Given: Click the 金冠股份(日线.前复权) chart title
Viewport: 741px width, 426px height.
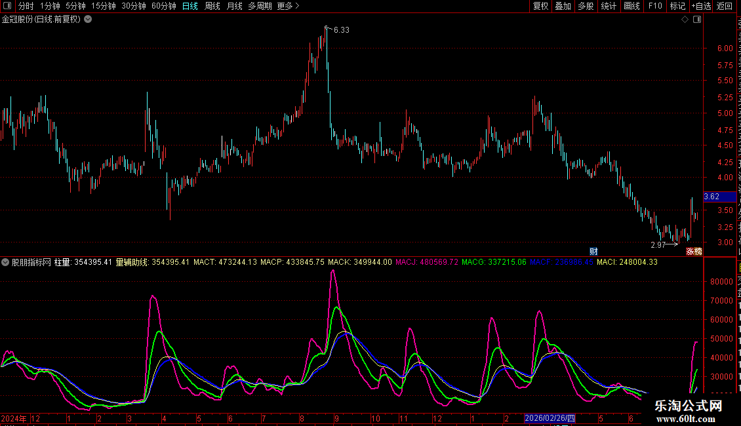Looking at the screenshot, I should 41,20.
